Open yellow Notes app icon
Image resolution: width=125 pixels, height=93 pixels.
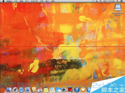[x=46, y=90]
